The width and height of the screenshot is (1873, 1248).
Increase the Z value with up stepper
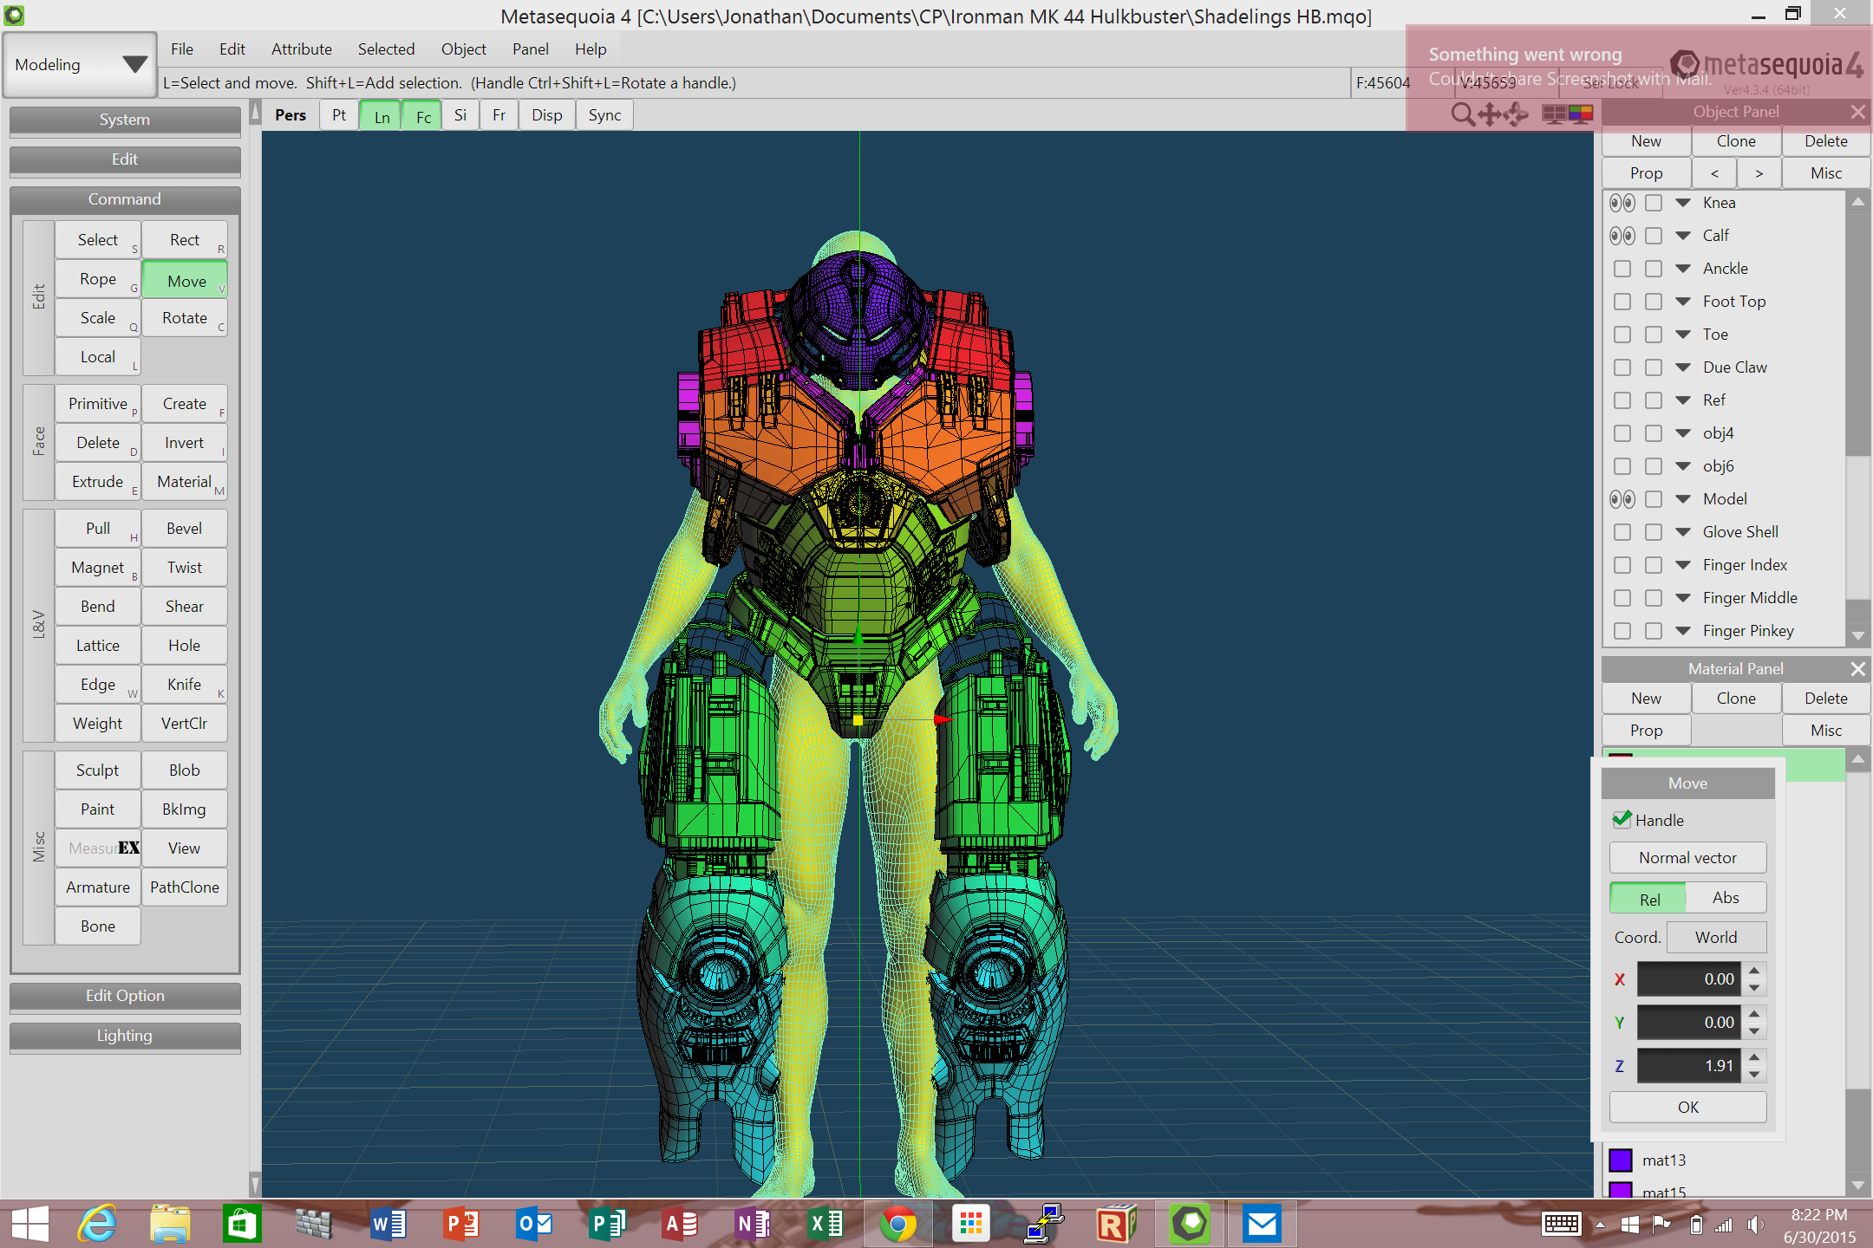click(x=1754, y=1057)
